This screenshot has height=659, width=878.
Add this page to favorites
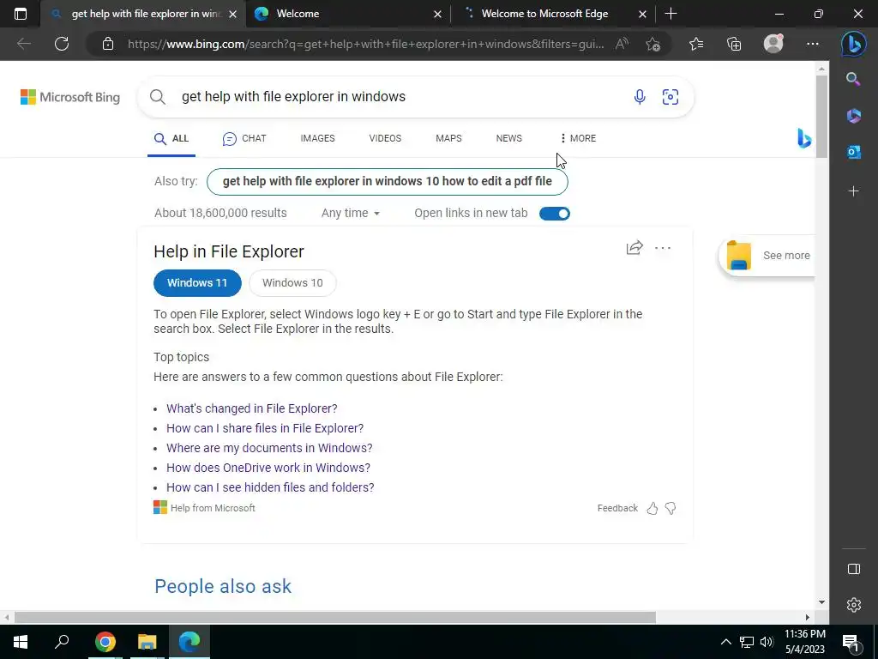[652, 44]
